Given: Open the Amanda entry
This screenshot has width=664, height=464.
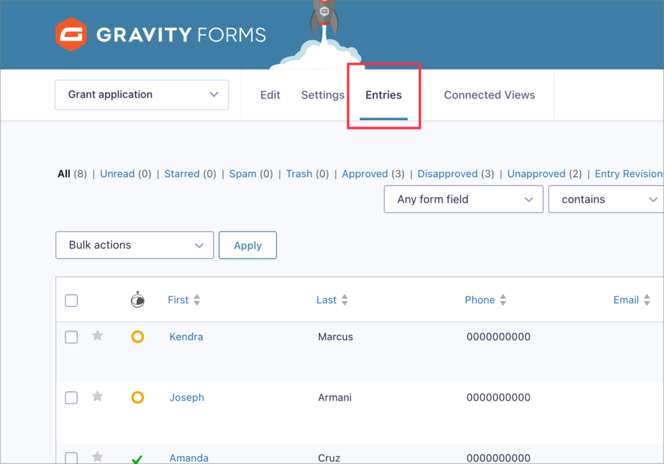Looking at the screenshot, I should [x=189, y=458].
